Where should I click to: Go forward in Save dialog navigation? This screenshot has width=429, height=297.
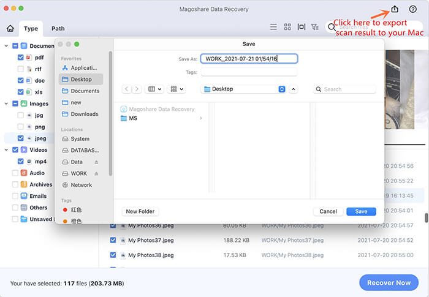[x=137, y=89]
